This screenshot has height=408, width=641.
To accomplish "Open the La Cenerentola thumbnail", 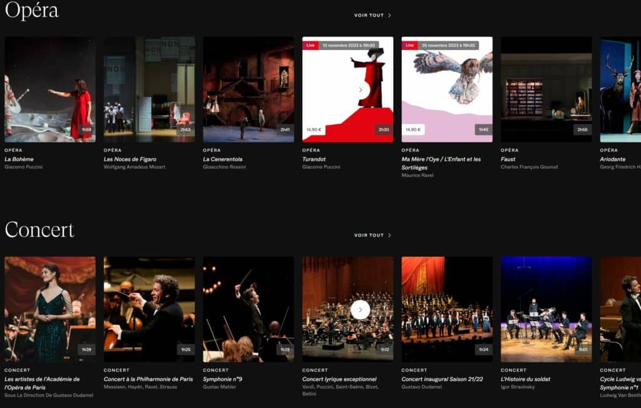I will [x=249, y=89].
